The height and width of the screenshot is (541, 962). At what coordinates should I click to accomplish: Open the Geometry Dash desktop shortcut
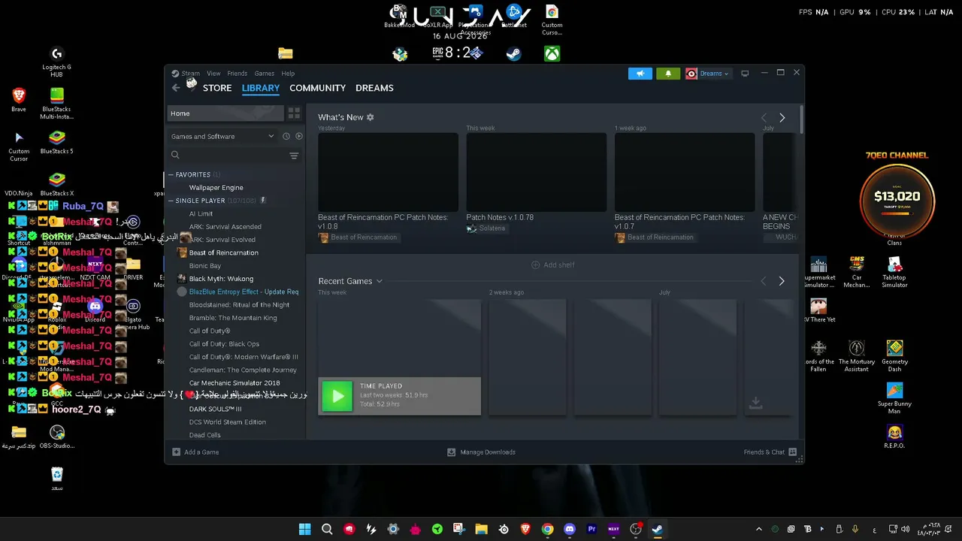pyautogui.click(x=894, y=355)
